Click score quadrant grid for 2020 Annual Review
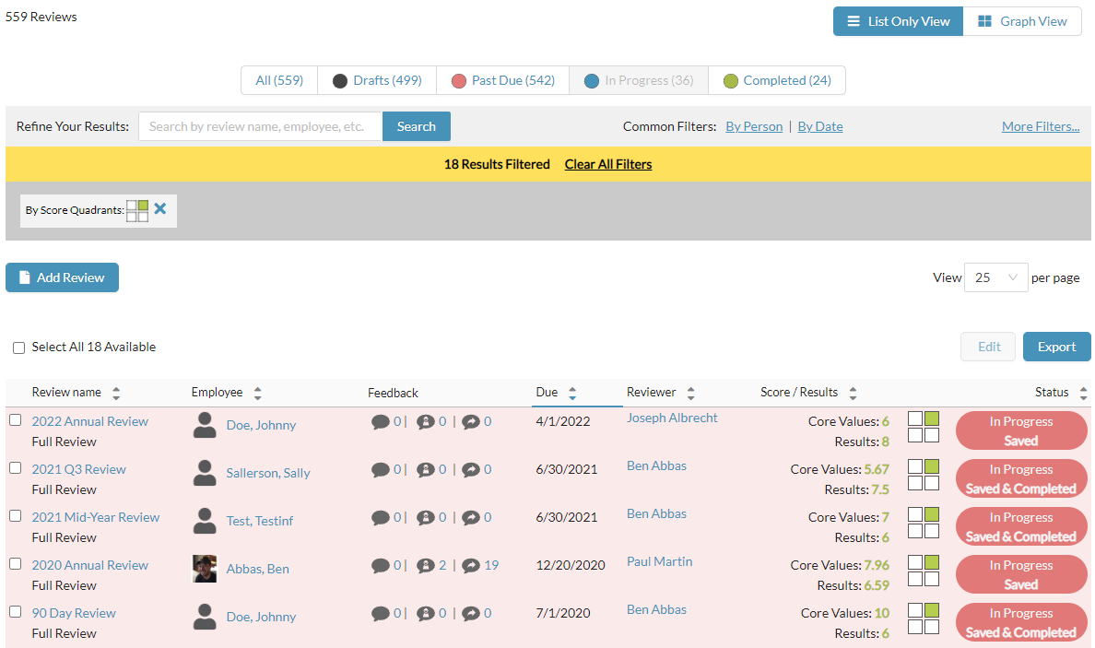Screen dimensions: 1095x648 [924, 571]
